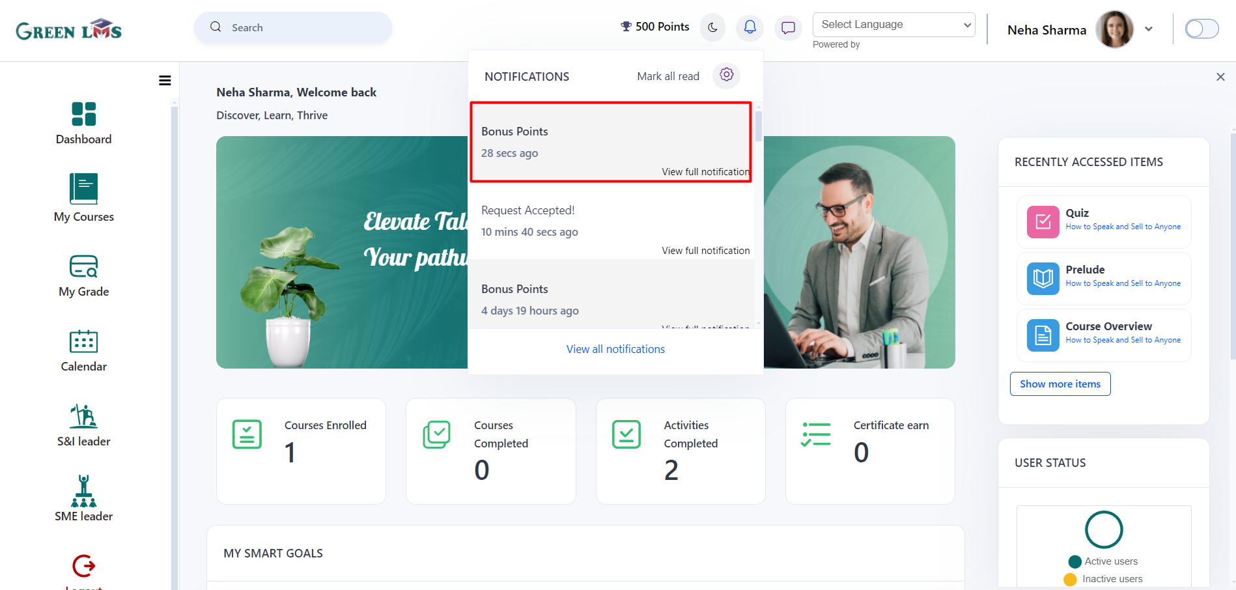Screen dimensions: 1236x590
Task: Go to My Grade in the sidebar
Action: (83, 266)
